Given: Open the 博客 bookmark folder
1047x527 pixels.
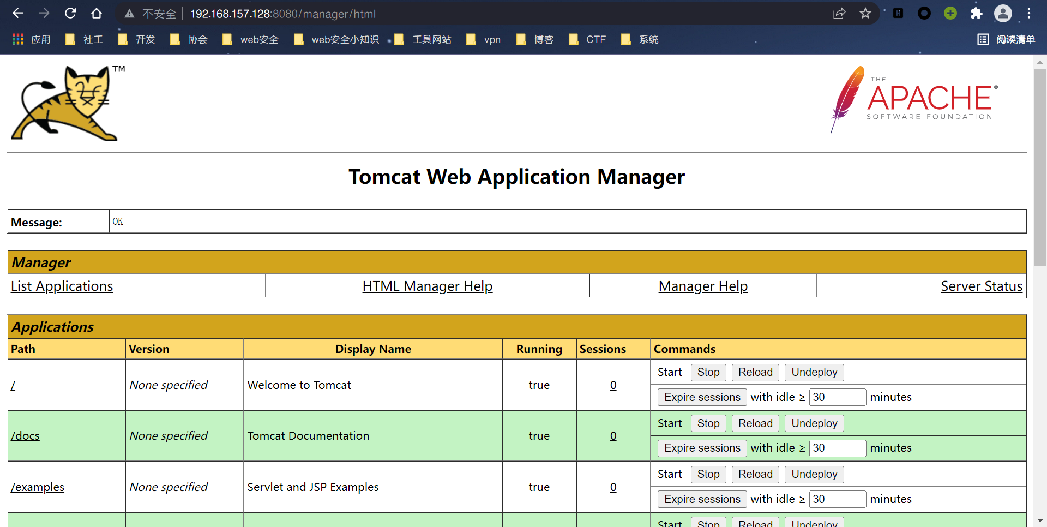Looking at the screenshot, I should coord(535,39).
